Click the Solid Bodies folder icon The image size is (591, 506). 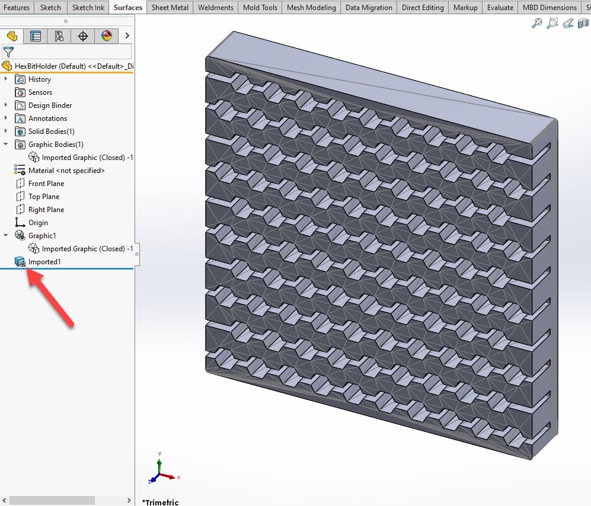(x=20, y=132)
